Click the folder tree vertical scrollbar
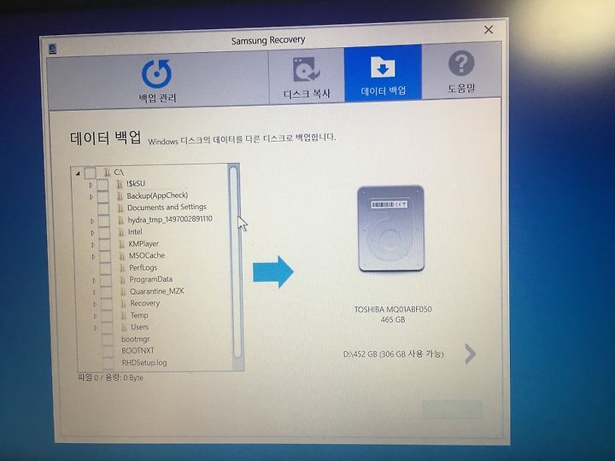Screen dimensions: 615x461 (234, 265)
